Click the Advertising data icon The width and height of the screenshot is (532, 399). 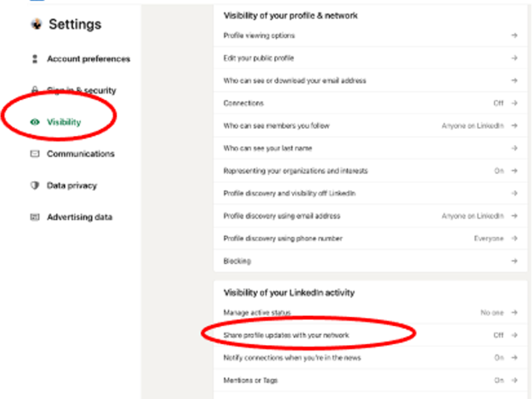click(x=35, y=217)
